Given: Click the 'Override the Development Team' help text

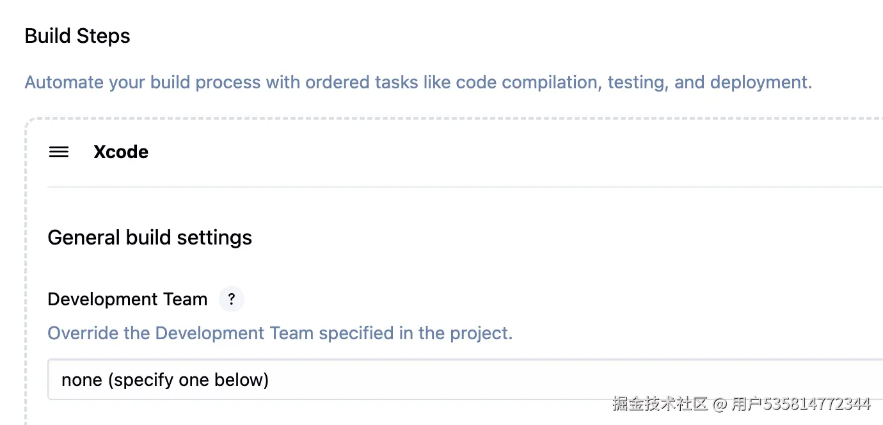Looking at the screenshot, I should click(280, 333).
